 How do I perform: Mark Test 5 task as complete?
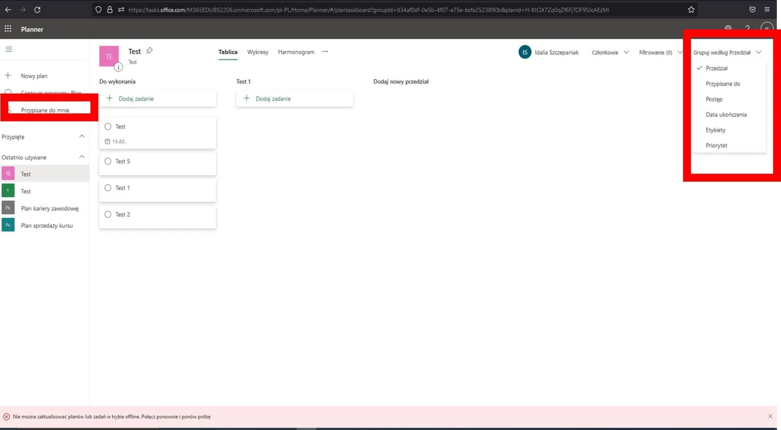click(108, 161)
